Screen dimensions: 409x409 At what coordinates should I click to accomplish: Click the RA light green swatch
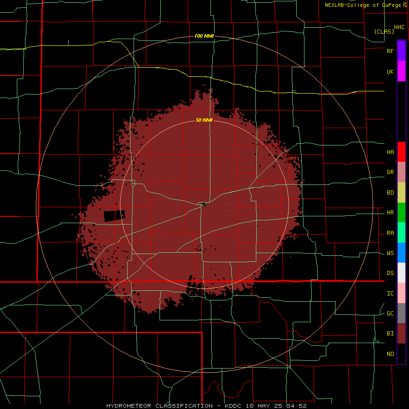[401, 233]
